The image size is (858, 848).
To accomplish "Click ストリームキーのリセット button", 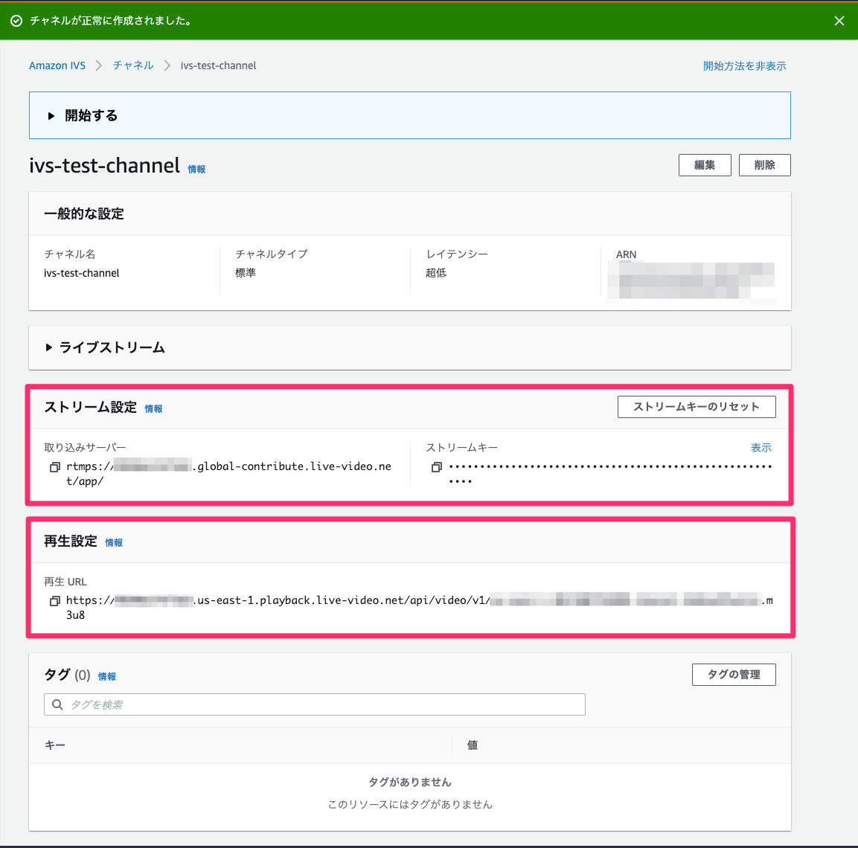I will click(697, 407).
